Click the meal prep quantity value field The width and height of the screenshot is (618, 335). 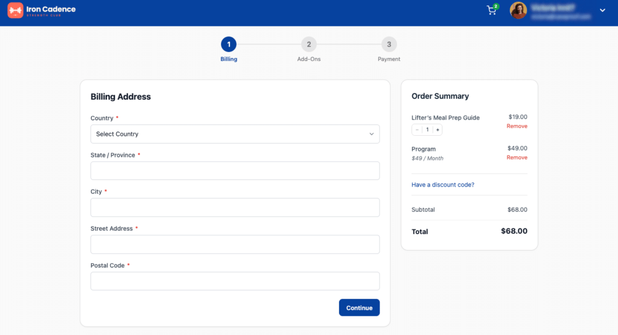[x=427, y=130]
